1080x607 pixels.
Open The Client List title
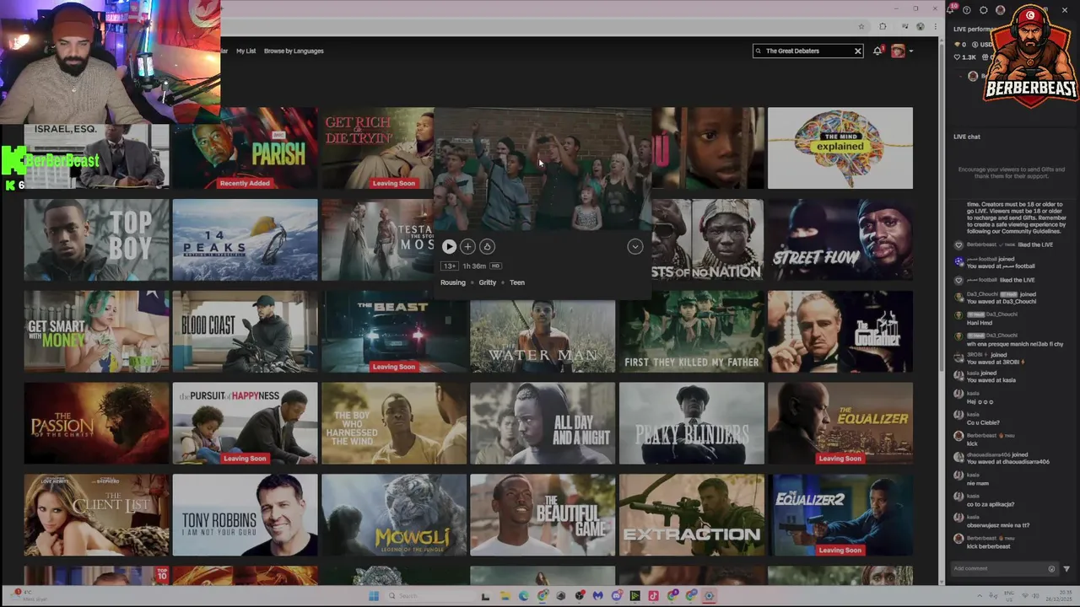(x=96, y=515)
